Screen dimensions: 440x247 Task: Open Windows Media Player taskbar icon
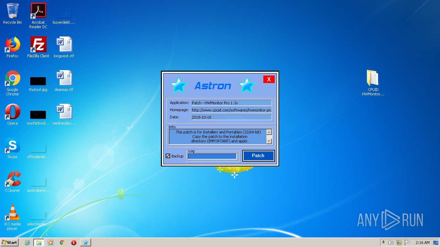click(x=51, y=243)
